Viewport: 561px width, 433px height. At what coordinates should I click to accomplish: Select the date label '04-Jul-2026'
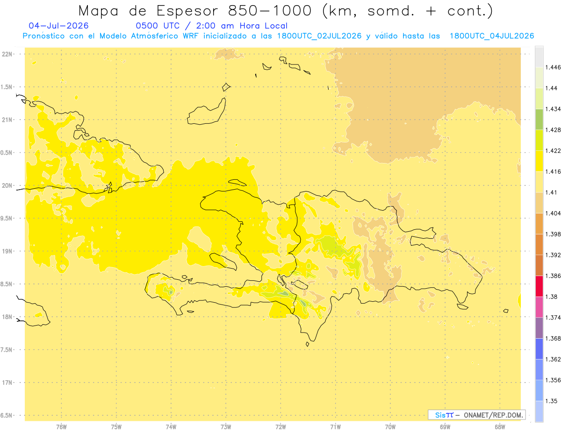58,26
